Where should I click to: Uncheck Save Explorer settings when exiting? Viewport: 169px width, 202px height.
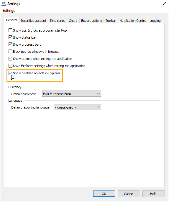pos(10,66)
